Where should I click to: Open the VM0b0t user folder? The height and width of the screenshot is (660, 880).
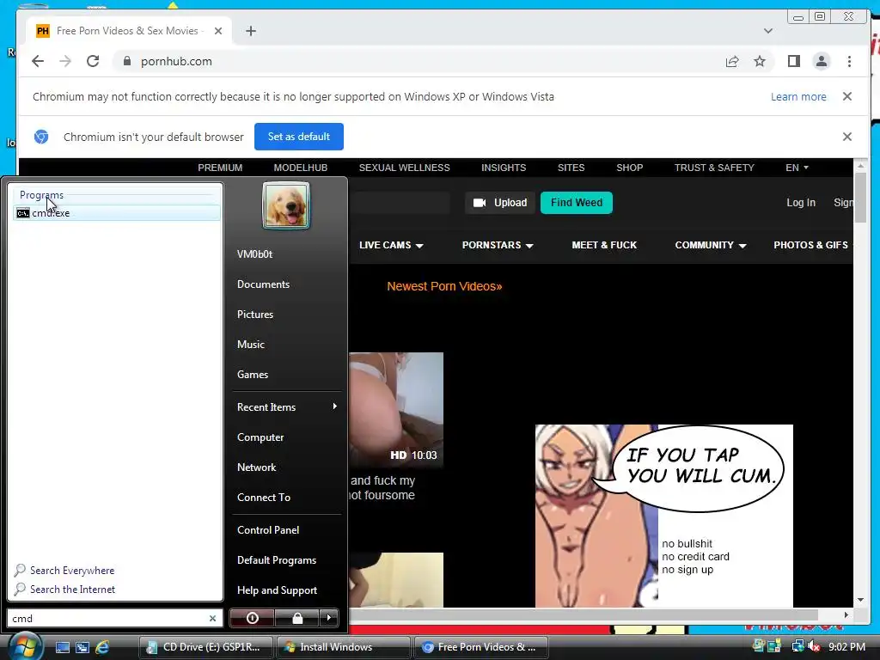[x=254, y=254]
